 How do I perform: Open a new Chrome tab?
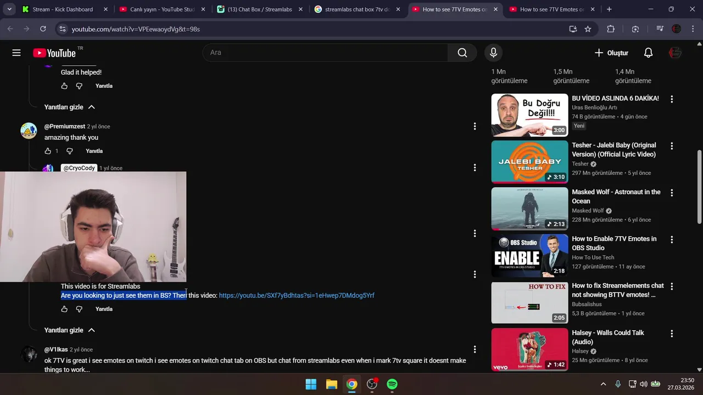pyautogui.click(x=609, y=9)
